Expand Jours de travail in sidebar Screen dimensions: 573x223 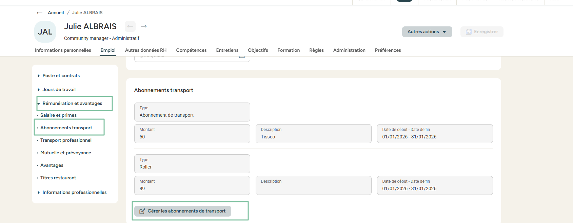point(59,90)
